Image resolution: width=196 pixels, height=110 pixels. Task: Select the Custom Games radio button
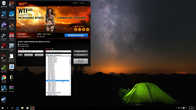coord(19,46)
